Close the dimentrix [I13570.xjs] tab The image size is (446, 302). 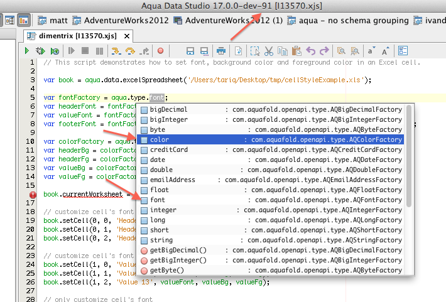pyautogui.click(x=127, y=36)
